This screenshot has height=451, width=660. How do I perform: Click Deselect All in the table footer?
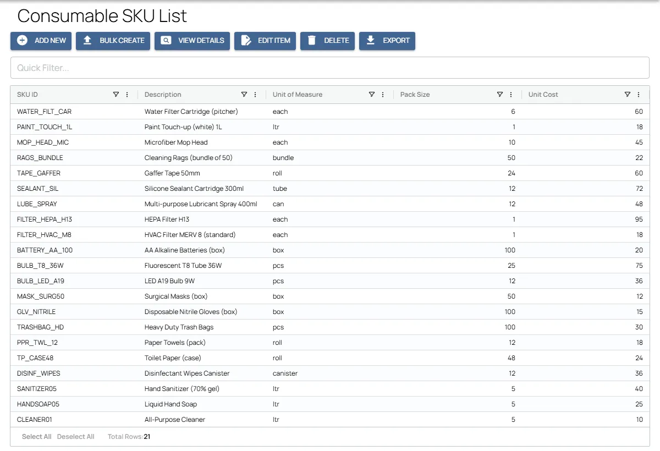(76, 437)
